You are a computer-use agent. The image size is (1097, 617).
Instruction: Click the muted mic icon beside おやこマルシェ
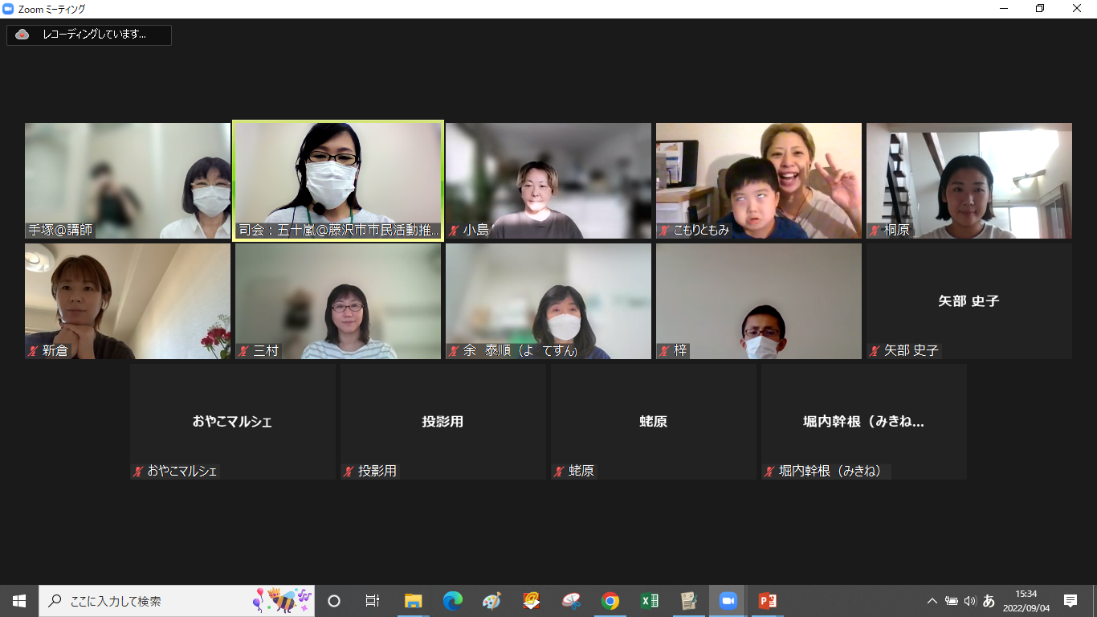click(138, 472)
